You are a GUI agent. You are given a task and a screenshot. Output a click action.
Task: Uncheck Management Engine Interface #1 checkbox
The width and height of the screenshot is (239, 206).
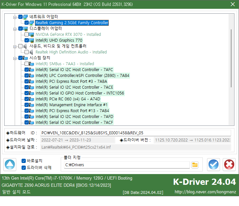click(26, 105)
